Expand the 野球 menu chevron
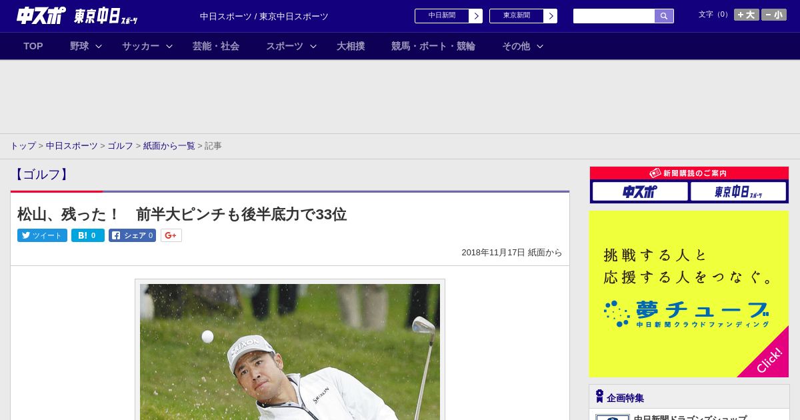 click(99, 46)
